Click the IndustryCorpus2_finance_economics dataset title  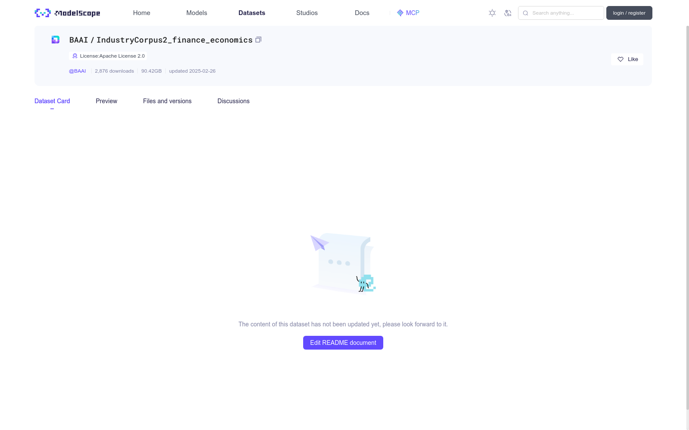pyautogui.click(x=174, y=40)
